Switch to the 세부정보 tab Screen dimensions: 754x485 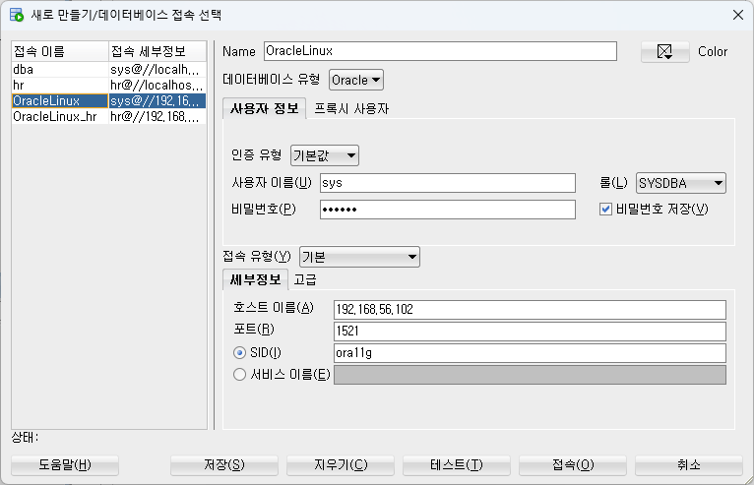pyautogui.click(x=255, y=279)
